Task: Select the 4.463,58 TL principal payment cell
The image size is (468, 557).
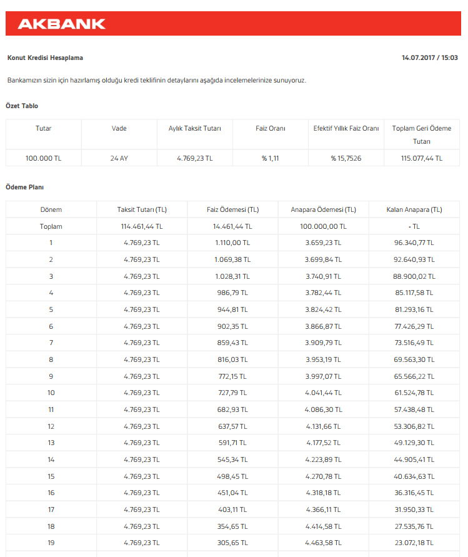Action: (323, 543)
